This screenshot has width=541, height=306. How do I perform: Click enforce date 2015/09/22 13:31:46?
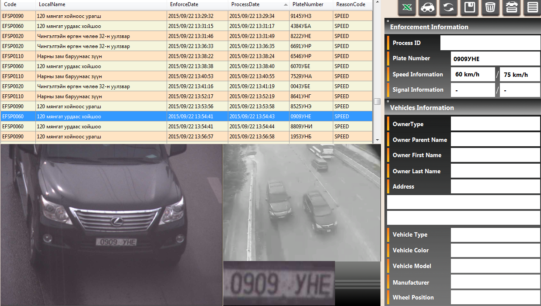point(191,36)
